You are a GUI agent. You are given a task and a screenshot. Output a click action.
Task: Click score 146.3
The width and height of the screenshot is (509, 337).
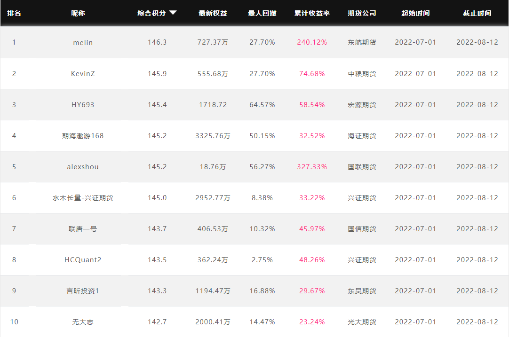pyautogui.click(x=157, y=42)
